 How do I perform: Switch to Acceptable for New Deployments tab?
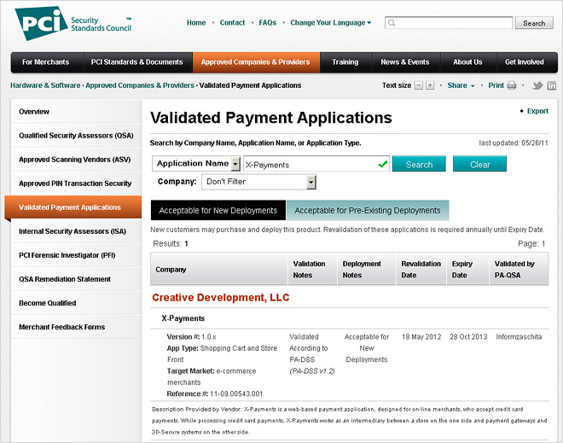[218, 211]
